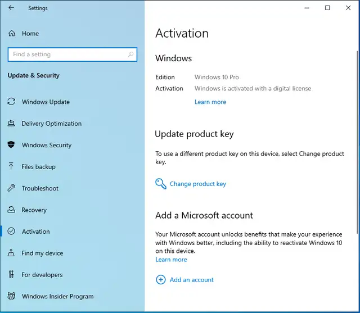Click the Windows Insider Program cat icon
Image resolution: width=360 pixels, height=313 pixels.
coord(11,296)
